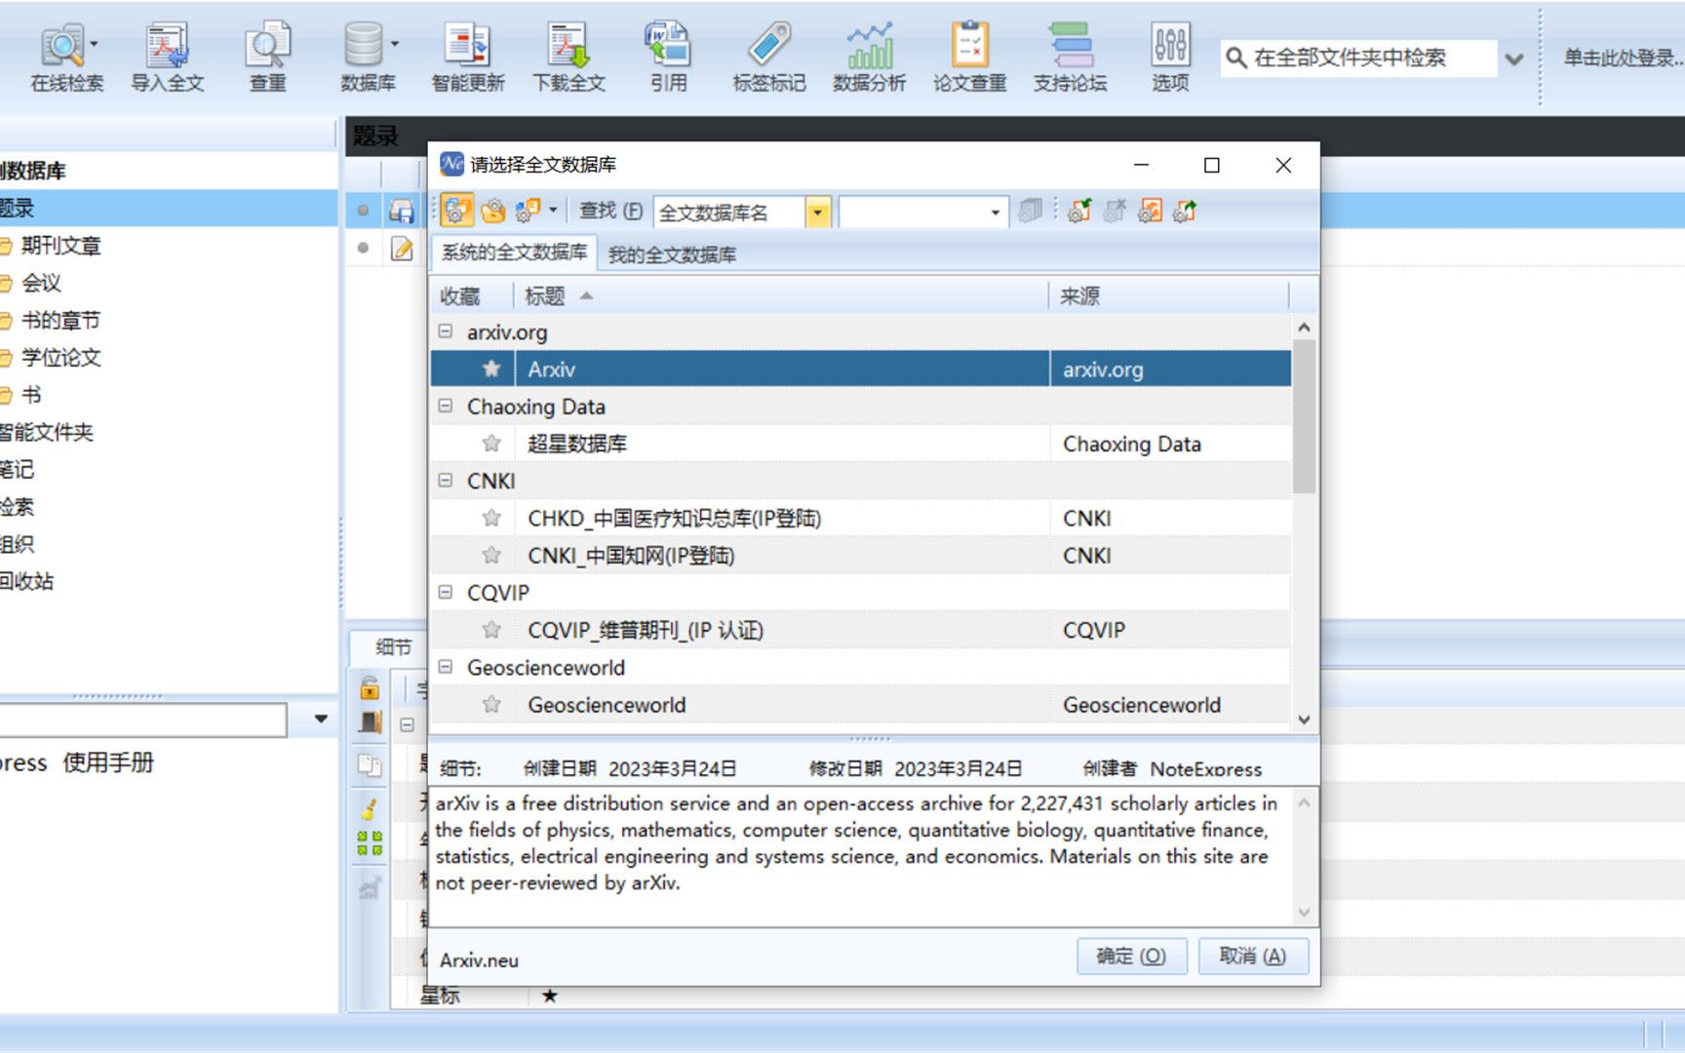Click the list scrollbar down arrow

[1304, 720]
